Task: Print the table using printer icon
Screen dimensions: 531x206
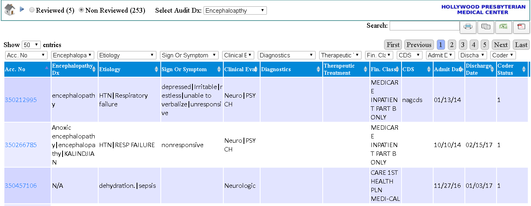Action: pos(468,26)
